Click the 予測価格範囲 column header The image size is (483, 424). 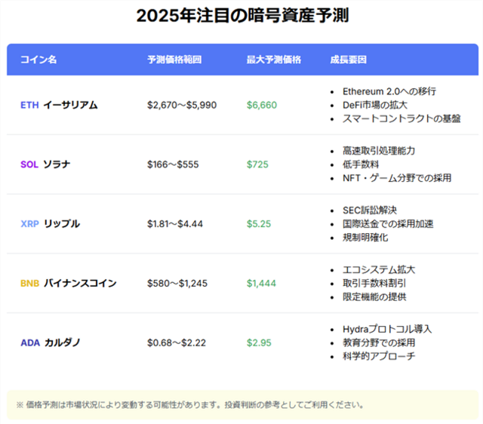(x=174, y=60)
